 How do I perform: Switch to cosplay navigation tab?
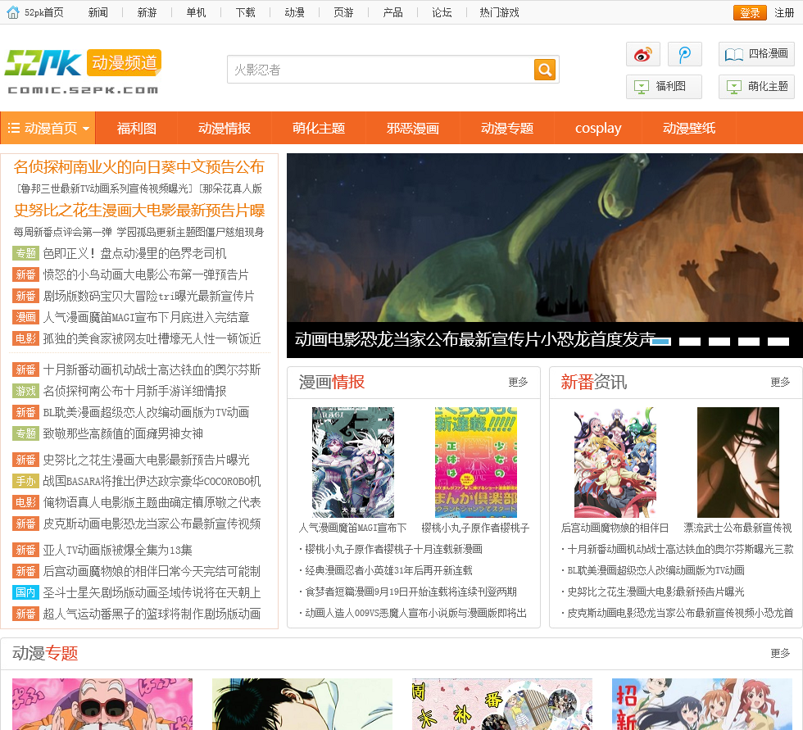tap(598, 128)
